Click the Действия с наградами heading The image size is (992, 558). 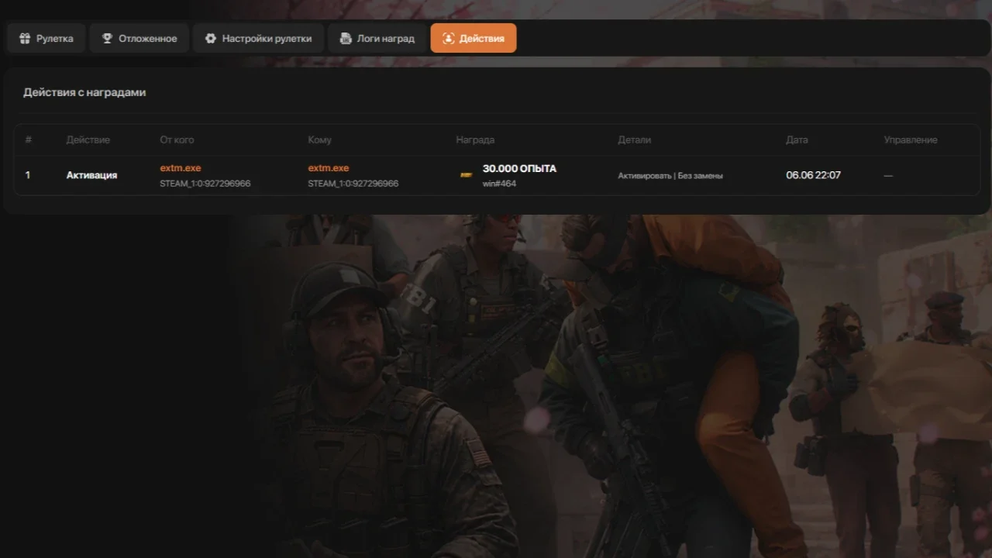pyautogui.click(x=84, y=92)
